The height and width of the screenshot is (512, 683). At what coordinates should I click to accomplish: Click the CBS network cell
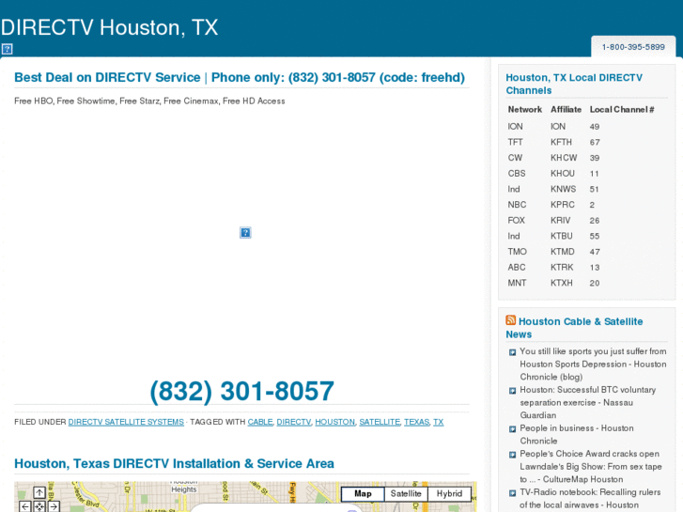pos(517,174)
